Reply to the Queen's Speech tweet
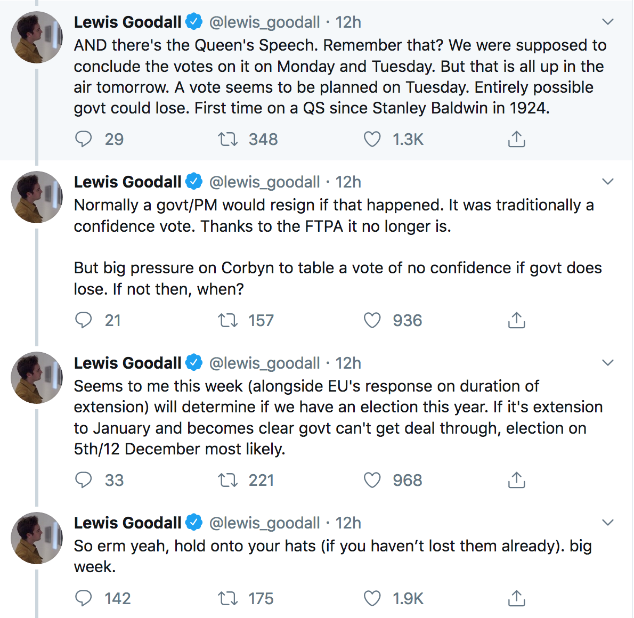 84,139
